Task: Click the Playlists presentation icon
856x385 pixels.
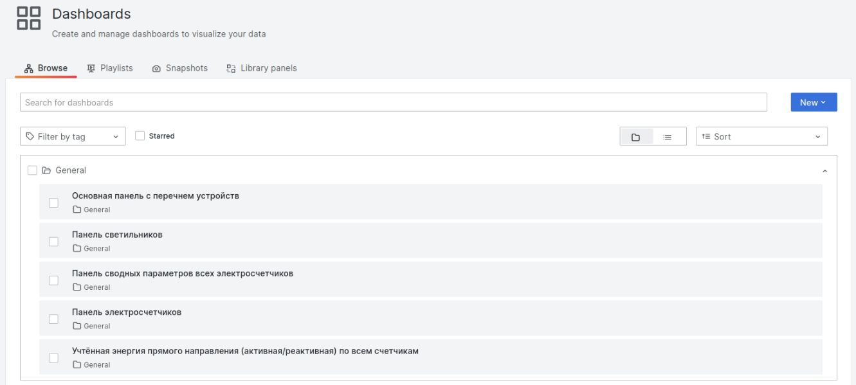Action: (91, 69)
